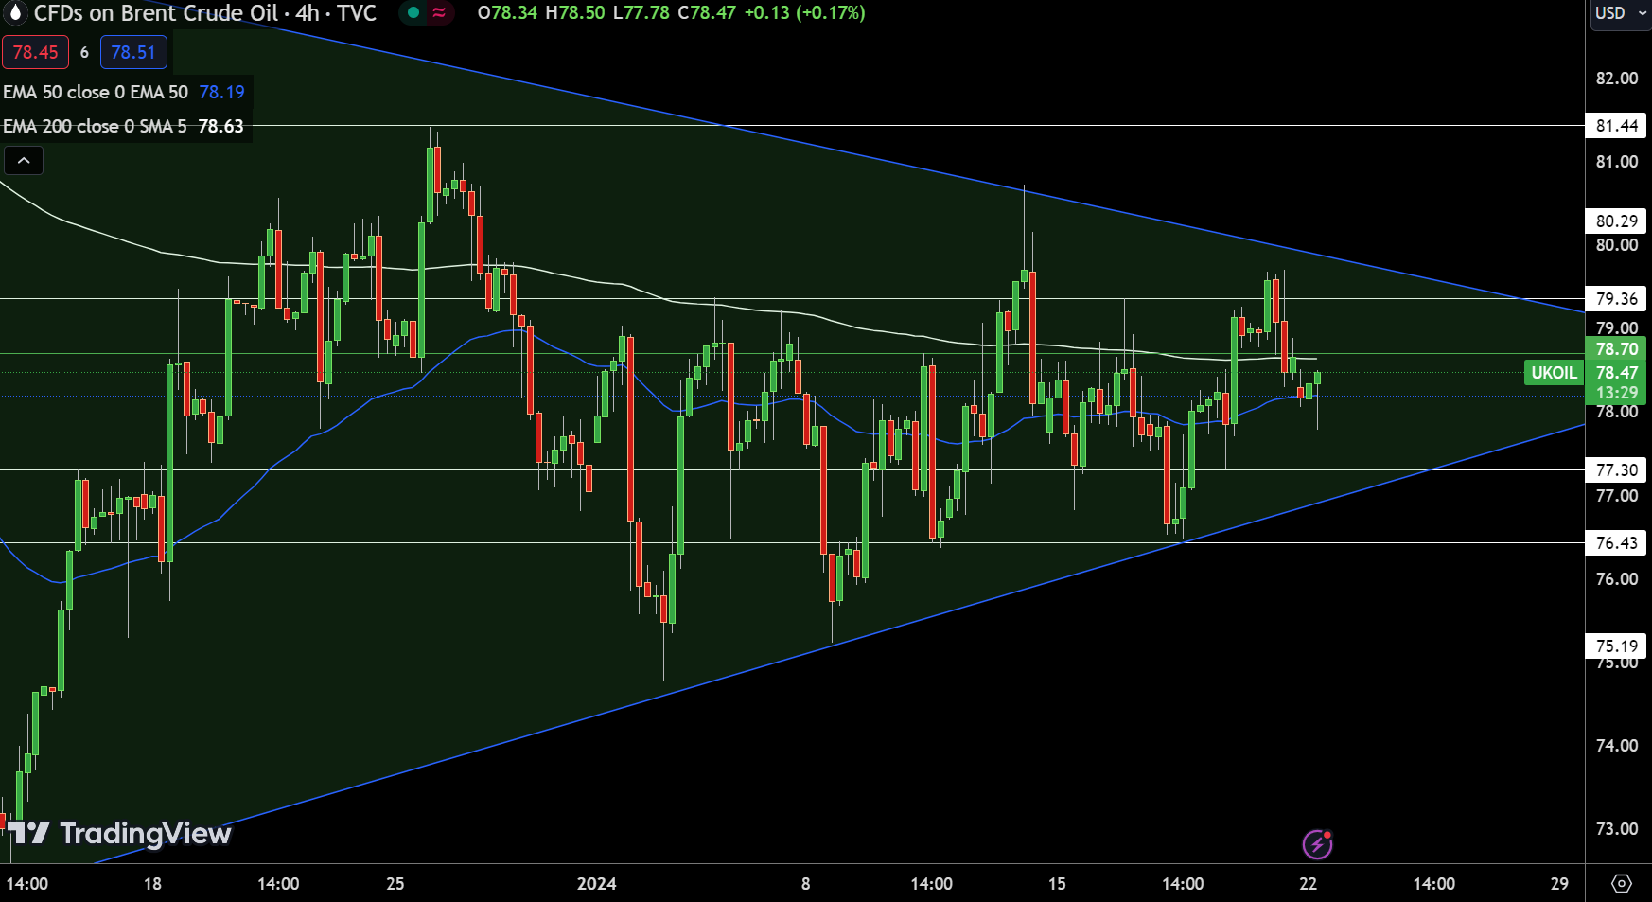The image size is (1652, 902).
Task: Click the high price H78.50 value
Action: click(x=575, y=13)
